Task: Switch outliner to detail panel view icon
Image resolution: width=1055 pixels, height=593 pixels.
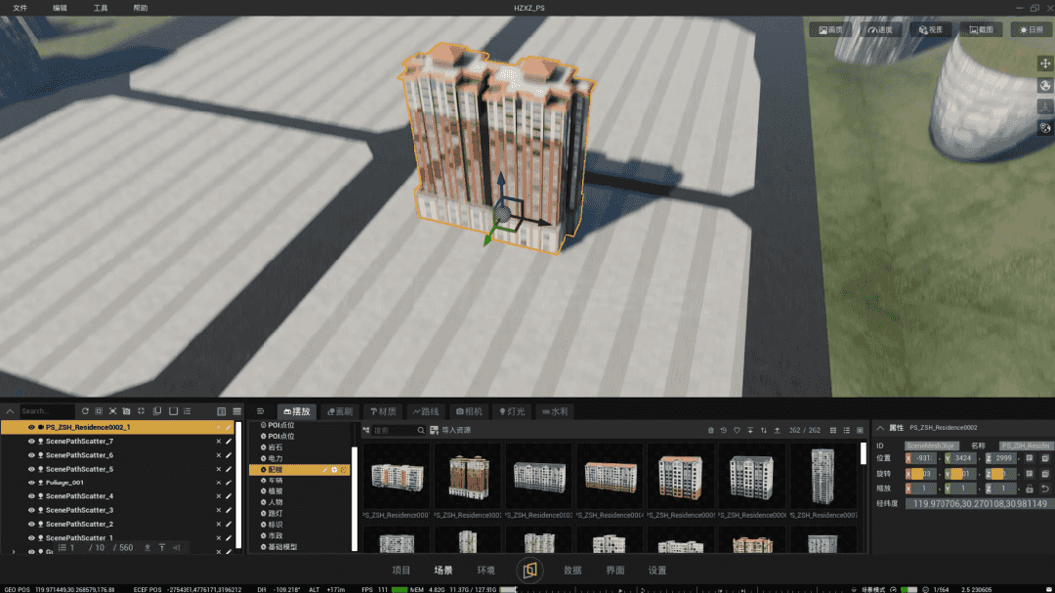Action: coord(222,411)
